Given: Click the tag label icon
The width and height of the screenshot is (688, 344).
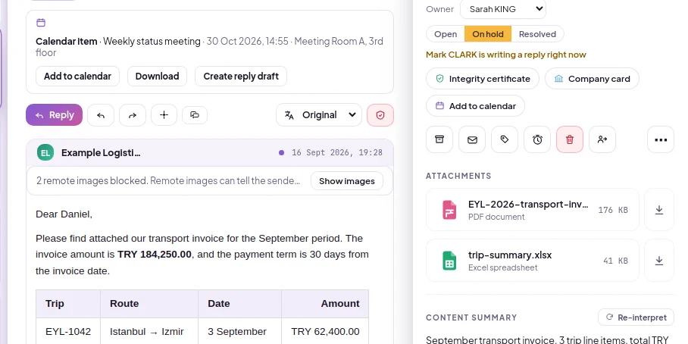Looking at the screenshot, I should pos(505,139).
